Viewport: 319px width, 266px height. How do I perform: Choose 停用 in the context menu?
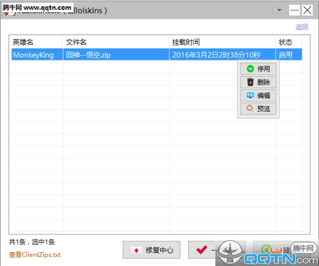[258, 69]
